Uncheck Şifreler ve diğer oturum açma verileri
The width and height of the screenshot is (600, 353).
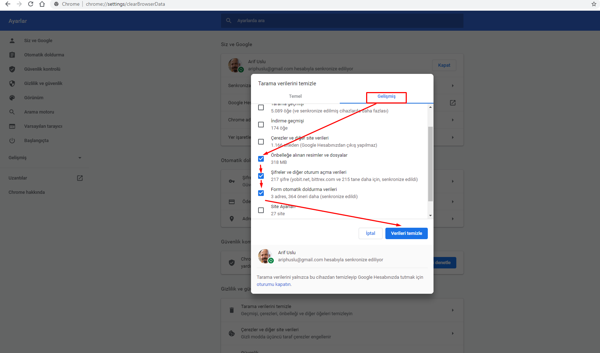261,176
